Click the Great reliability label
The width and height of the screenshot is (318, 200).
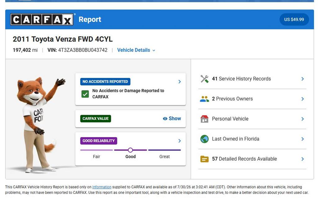(x=165, y=157)
